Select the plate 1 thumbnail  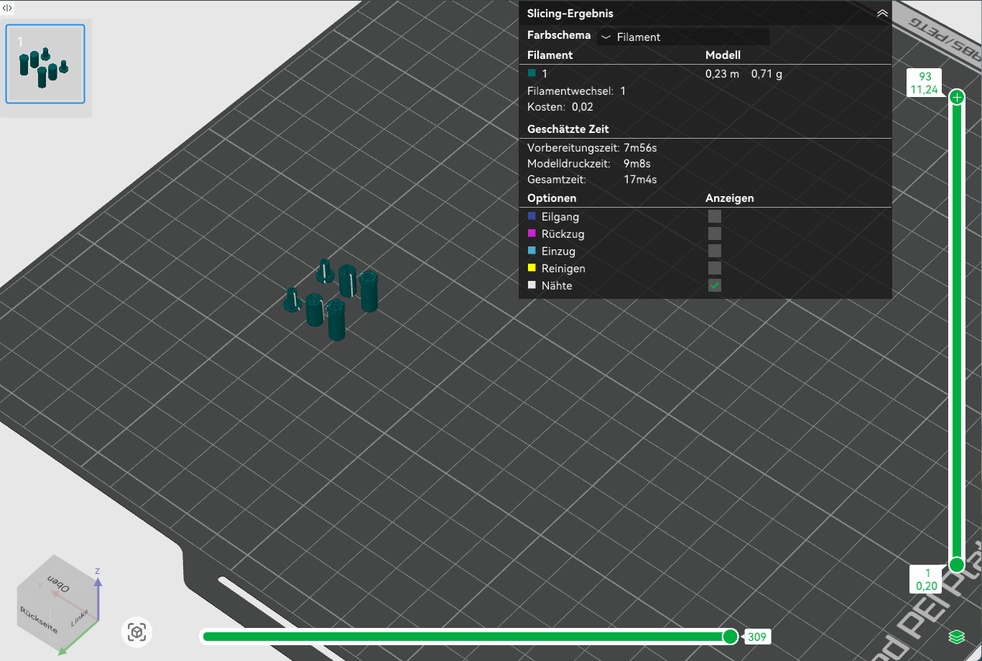[x=45, y=64]
